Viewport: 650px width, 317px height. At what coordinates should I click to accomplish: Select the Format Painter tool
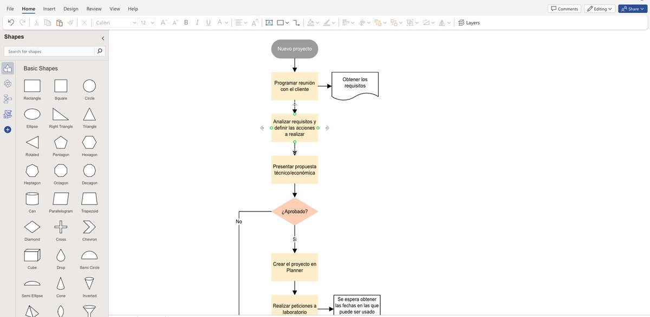(x=69, y=22)
